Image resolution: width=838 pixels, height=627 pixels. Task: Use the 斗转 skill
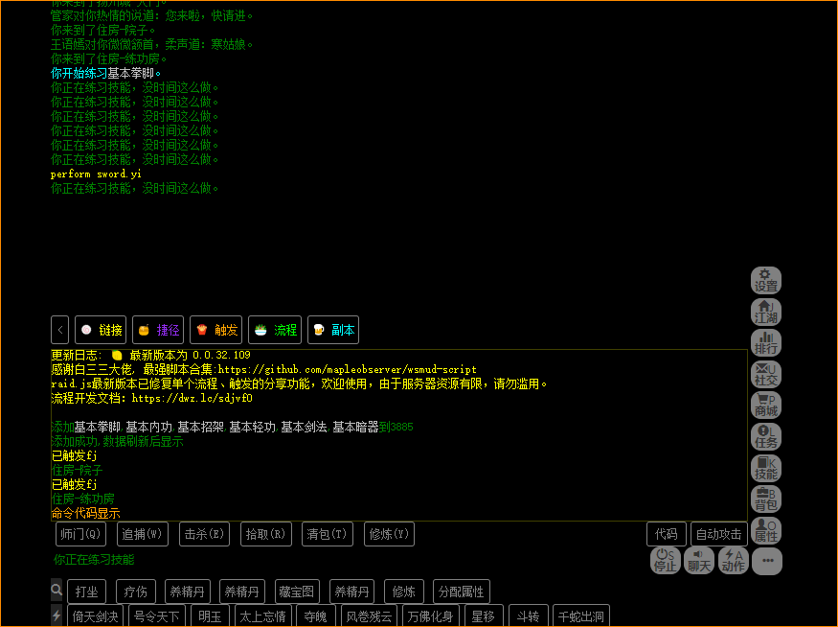(528, 616)
